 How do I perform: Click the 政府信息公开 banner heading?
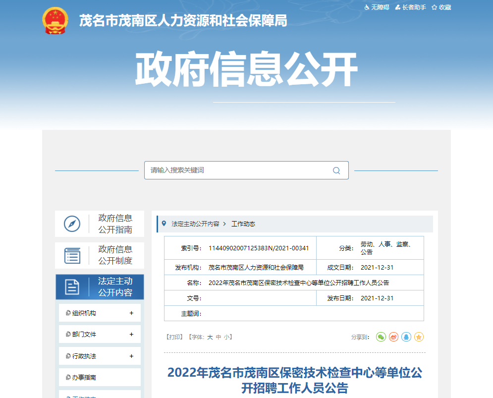247,69
